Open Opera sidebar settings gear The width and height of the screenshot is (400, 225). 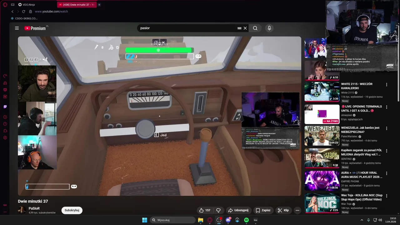coord(5,138)
